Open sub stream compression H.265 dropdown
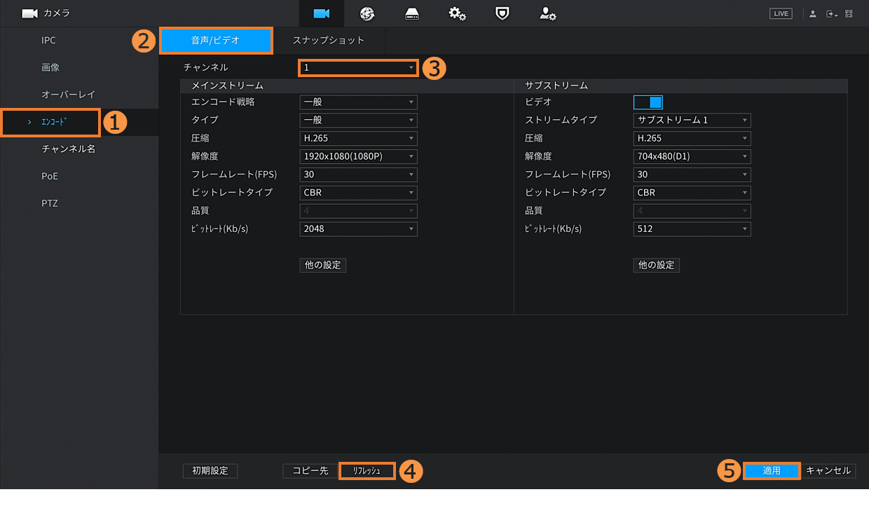 pos(692,138)
